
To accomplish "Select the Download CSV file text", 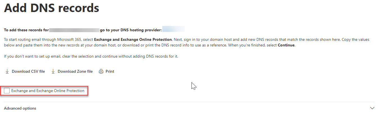I will [28, 71].
